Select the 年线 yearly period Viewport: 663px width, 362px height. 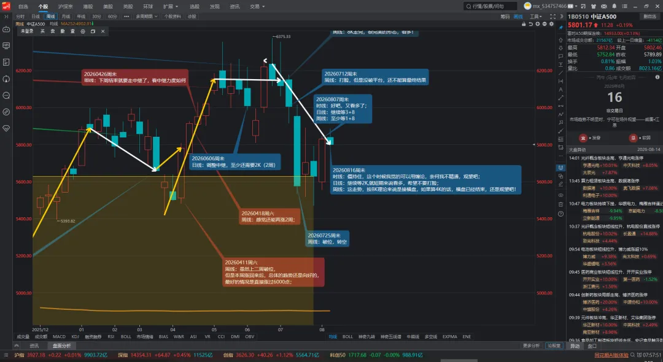81,17
